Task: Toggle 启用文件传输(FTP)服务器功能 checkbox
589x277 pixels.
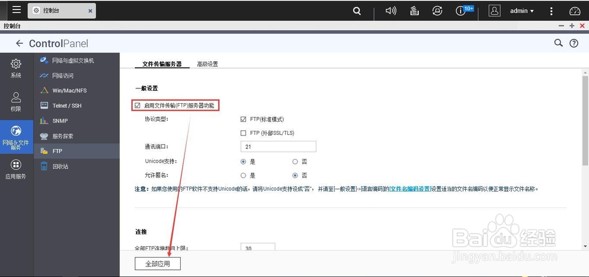Action: pyautogui.click(x=137, y=105)
